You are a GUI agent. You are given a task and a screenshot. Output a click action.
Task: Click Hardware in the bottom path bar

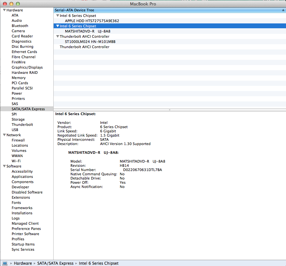(23, 263)
